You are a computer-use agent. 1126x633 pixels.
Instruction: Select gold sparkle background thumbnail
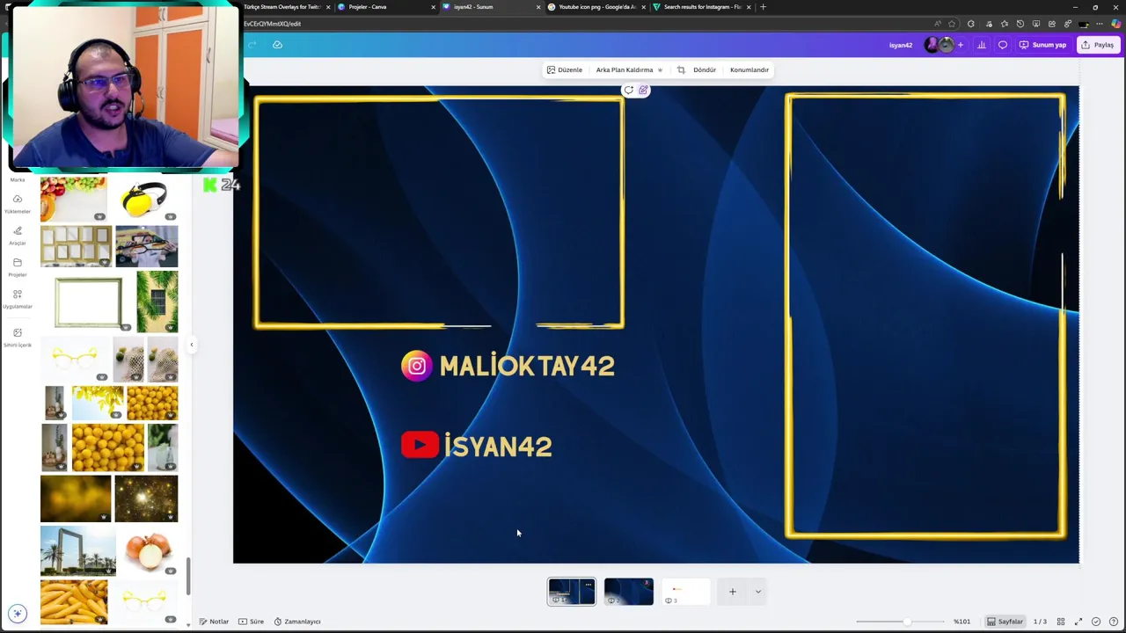pos(146,498)
